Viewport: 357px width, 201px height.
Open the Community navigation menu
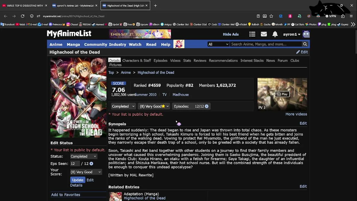point(96,44)
